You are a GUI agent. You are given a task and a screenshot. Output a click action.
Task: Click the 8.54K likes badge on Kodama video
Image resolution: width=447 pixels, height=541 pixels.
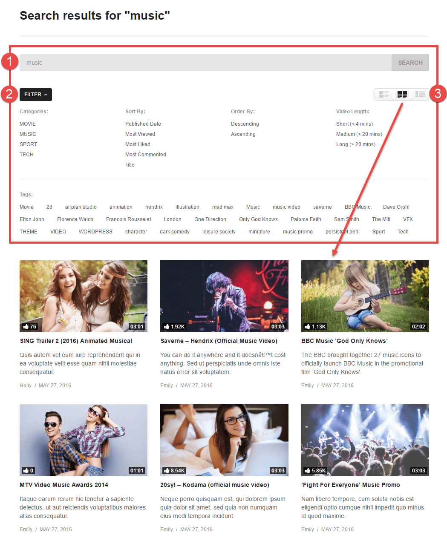click(174, 471)
